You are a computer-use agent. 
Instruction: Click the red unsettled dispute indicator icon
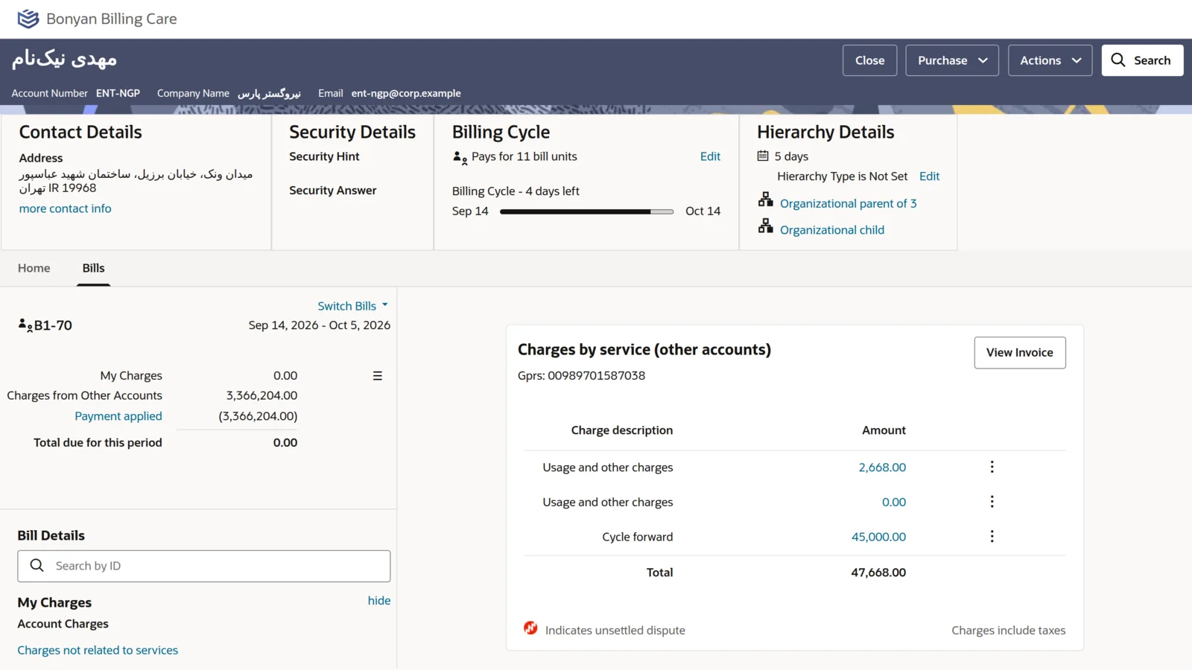pyautogui.click(x=530, y=628)
